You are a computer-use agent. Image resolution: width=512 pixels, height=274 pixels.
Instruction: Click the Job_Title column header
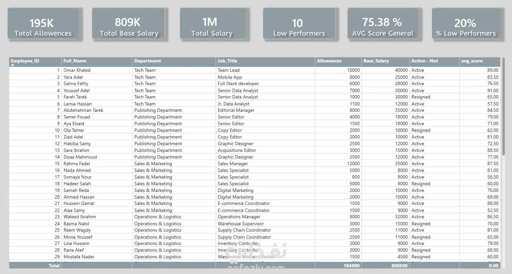coord(265,61)
